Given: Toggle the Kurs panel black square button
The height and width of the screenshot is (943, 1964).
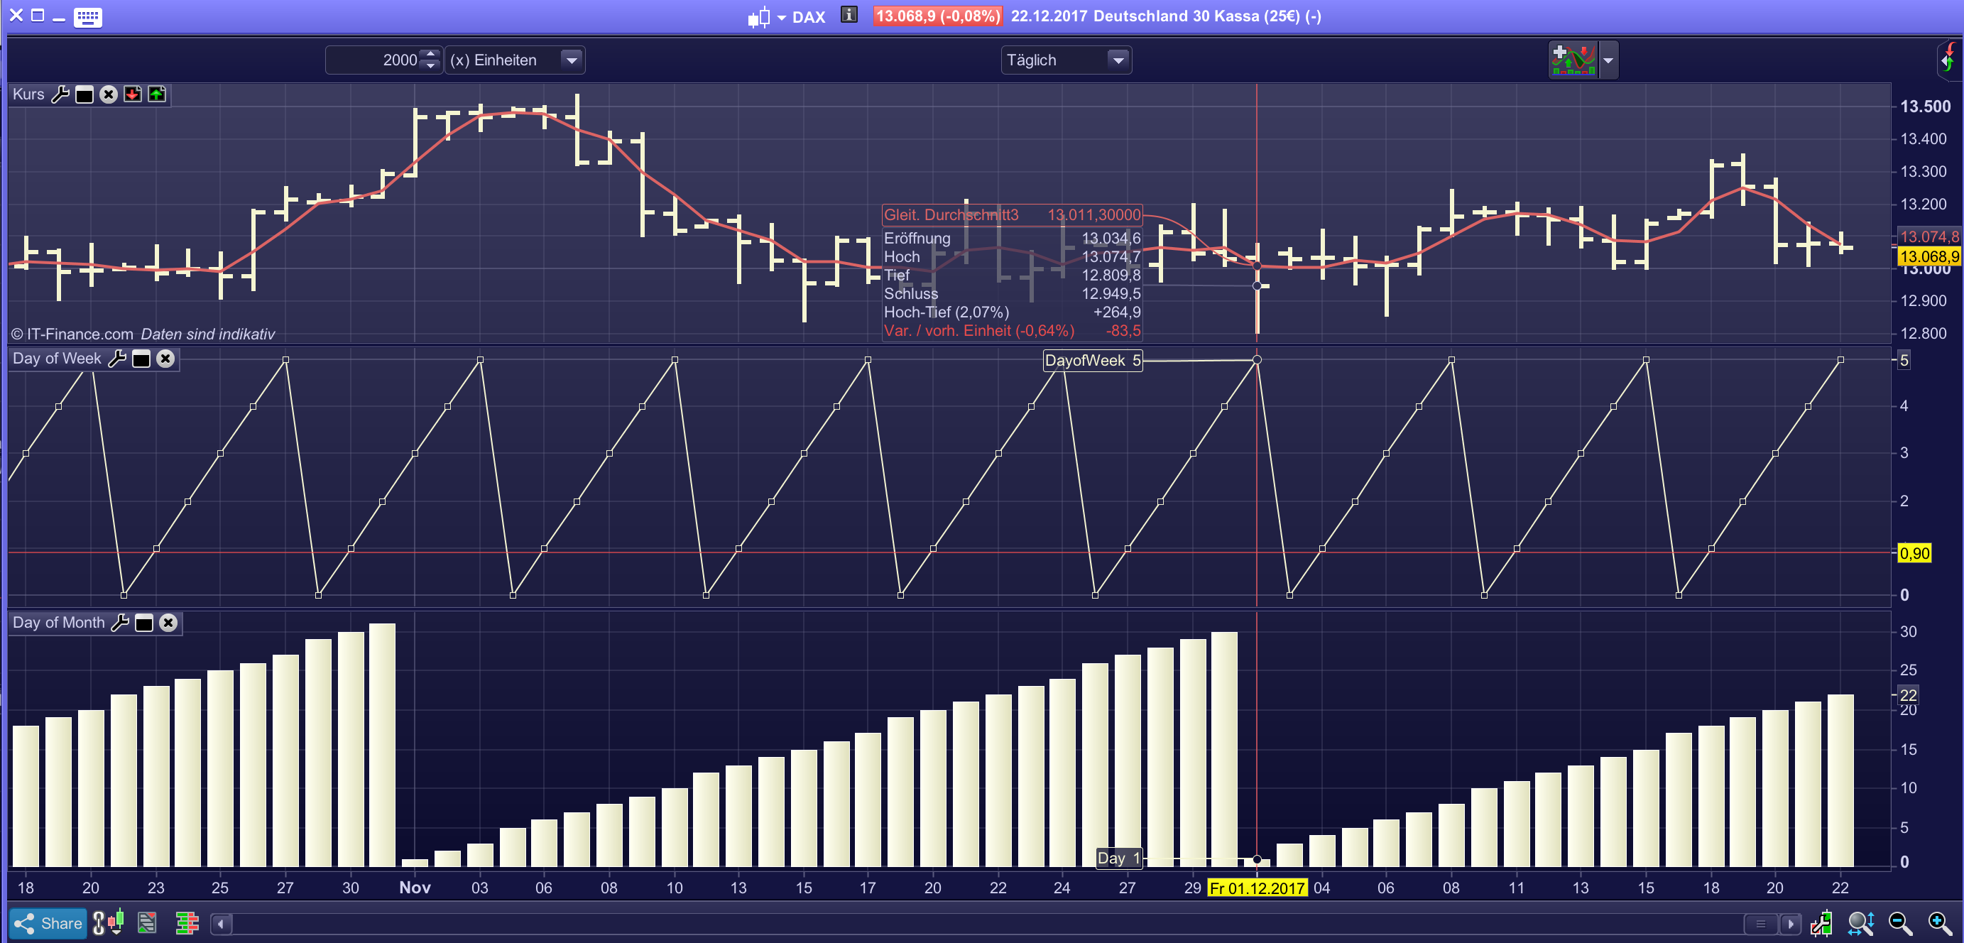Looking at the screenshot, I should pos(84,94).
